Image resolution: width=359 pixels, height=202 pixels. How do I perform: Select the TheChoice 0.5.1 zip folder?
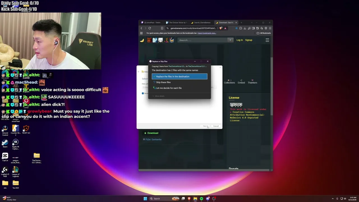pyautogui.click(x=37, y=158)
